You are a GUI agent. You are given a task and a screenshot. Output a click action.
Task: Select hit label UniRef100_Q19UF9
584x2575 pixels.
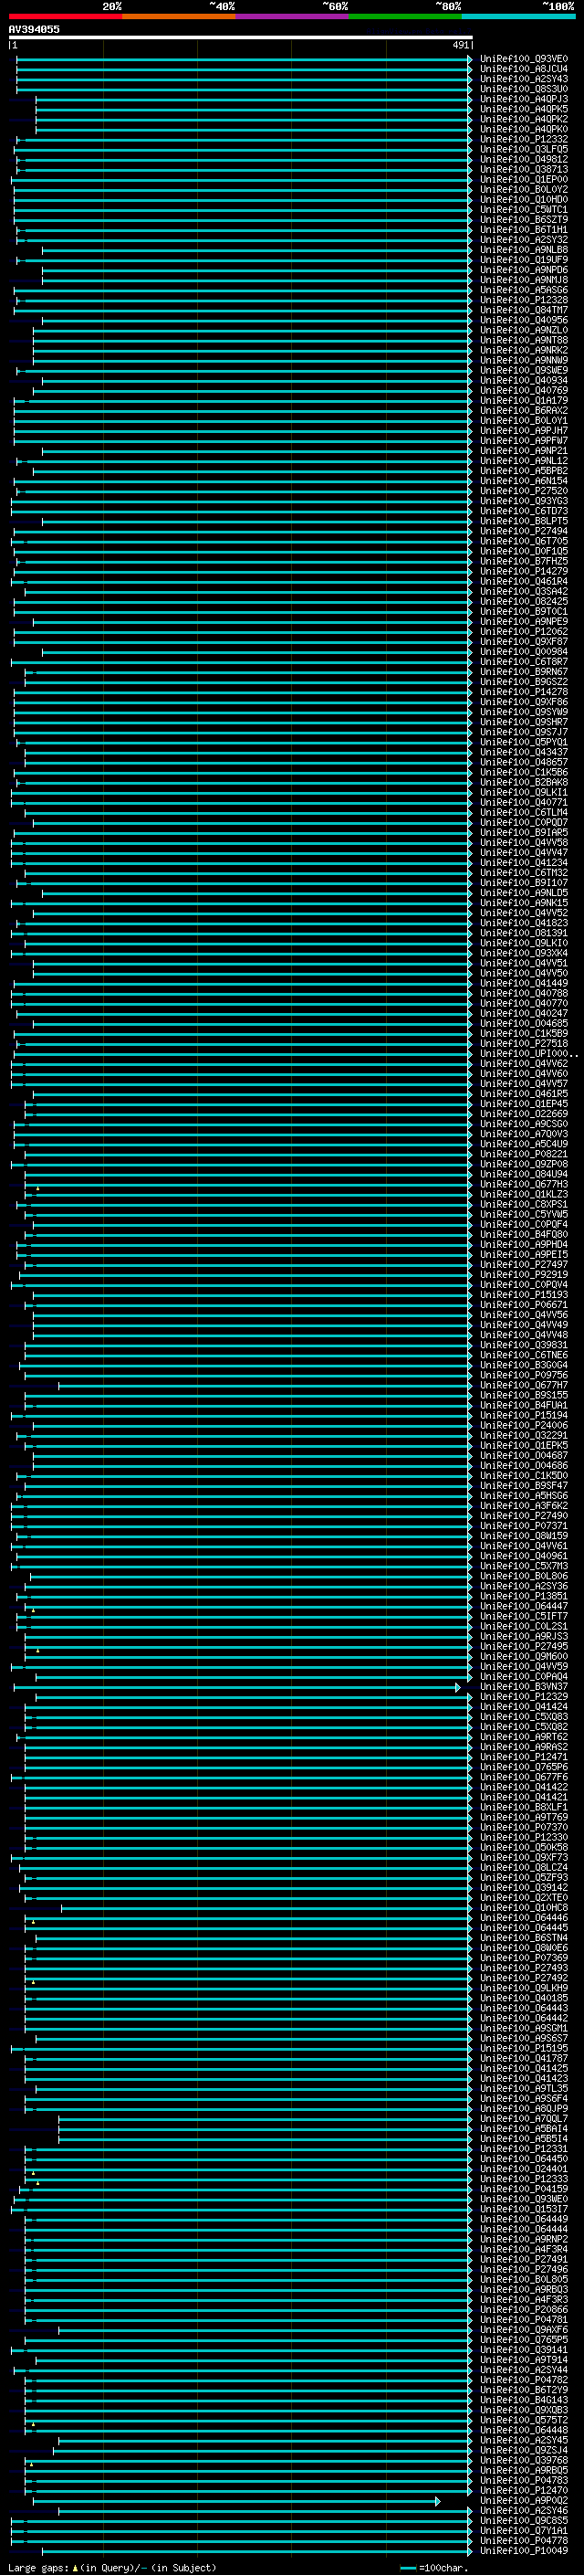(523, 260)
